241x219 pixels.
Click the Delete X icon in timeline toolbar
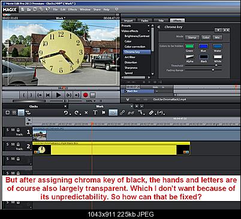(x=86, y=112)
